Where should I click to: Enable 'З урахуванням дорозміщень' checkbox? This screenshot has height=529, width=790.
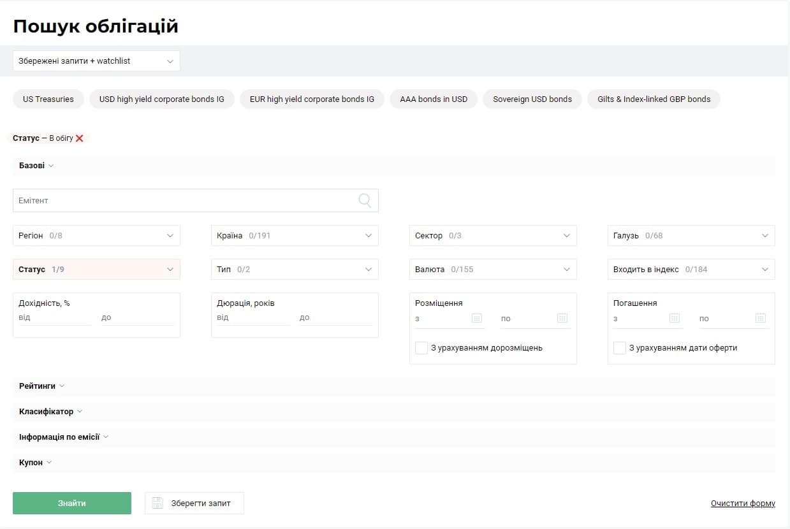click(x=421, y=348)
